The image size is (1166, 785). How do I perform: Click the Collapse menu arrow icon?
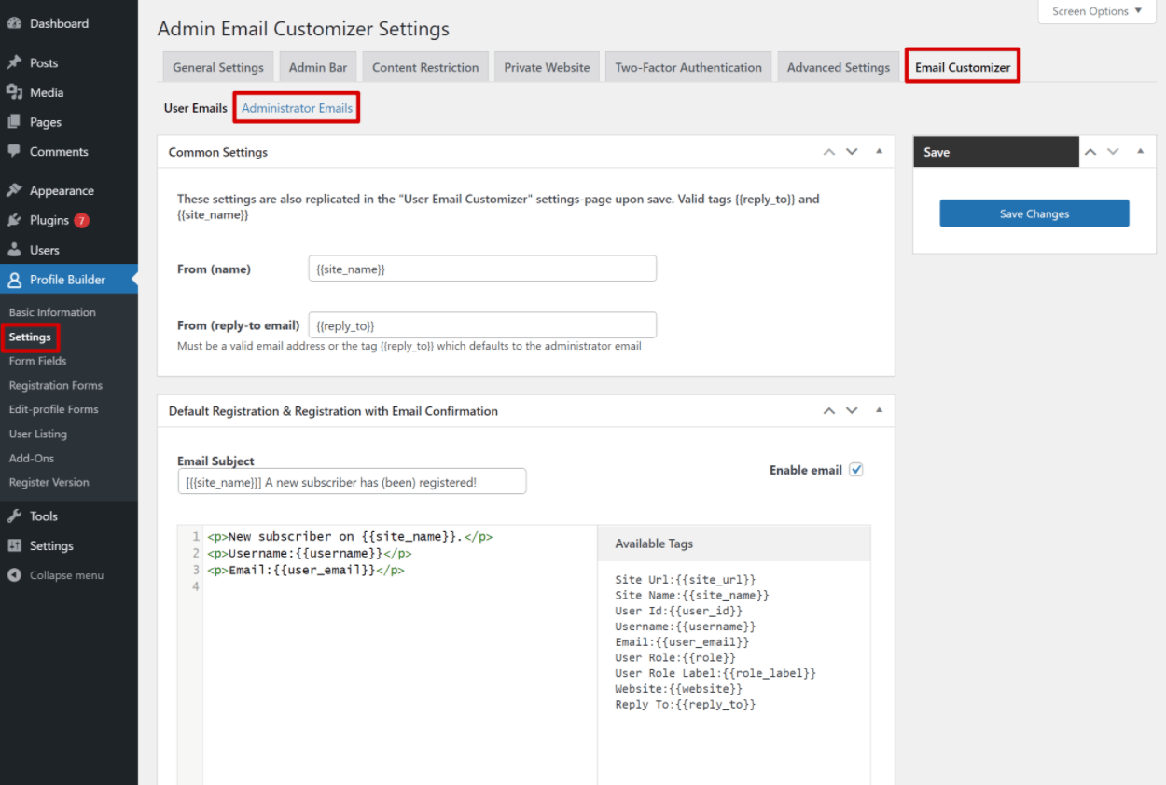coord(14,575)
